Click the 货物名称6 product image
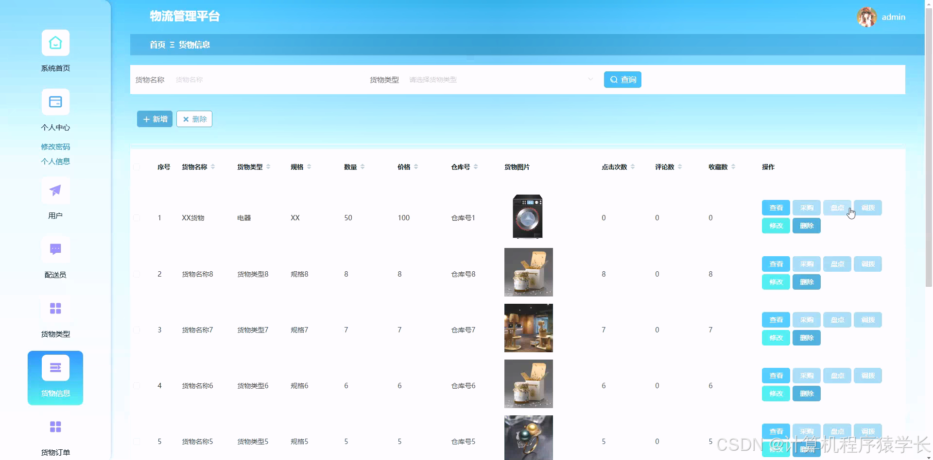933x460 pixels. point(529,384)
